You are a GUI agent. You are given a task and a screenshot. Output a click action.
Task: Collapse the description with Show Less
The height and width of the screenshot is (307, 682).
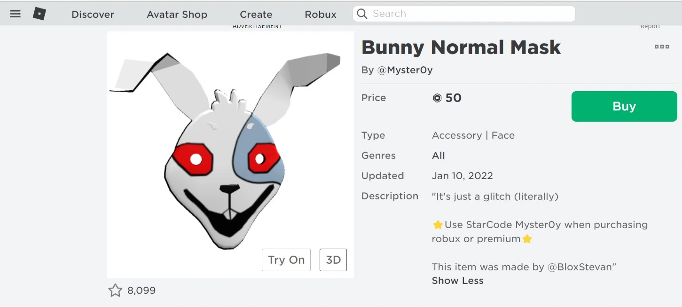(x=457, y=281)
